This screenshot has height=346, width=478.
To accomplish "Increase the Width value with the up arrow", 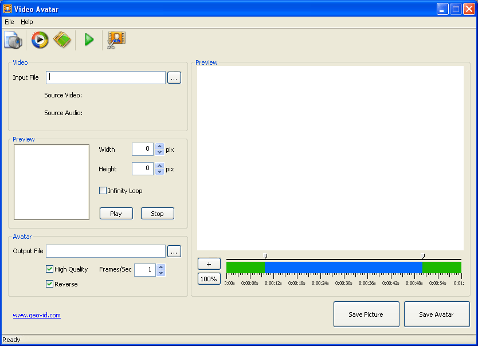I will pyautogui.click(x=159, y=146).
